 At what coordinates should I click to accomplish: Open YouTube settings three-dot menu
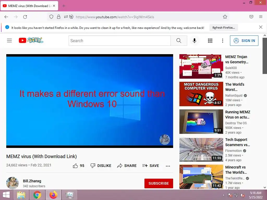[223, 41]
